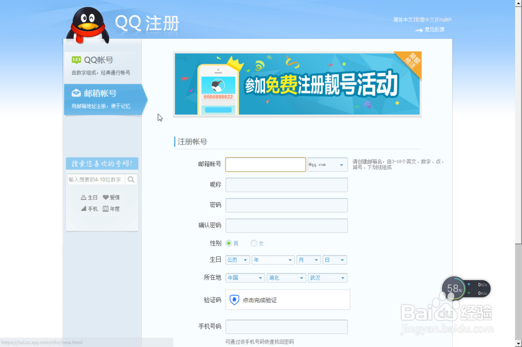Viewport: 522px width, 347px height.
Task: Focus the 输入想要的4-10位数字 search field
Action: [x=96, y=180]
